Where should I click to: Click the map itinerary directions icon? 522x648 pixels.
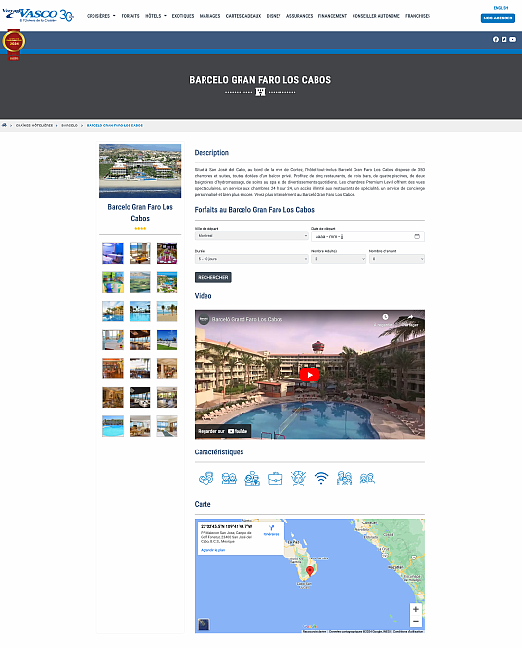[x=271, y=527]
